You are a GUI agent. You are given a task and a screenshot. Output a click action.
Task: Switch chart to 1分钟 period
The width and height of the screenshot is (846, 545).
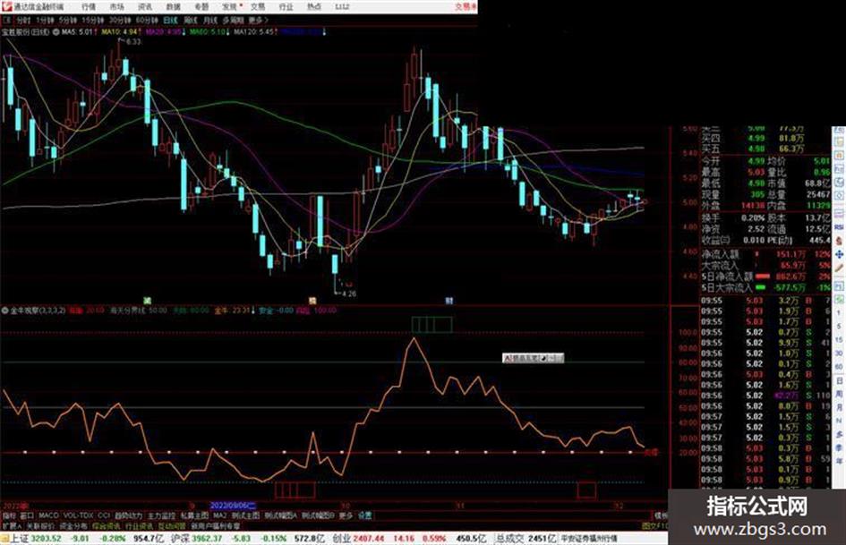pyautogui.click(x=45, y=21)
